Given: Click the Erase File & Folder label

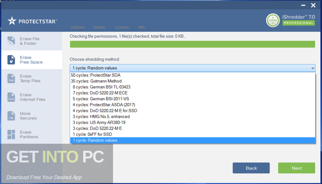Looking at the screenshot, I should coord(30,41).
